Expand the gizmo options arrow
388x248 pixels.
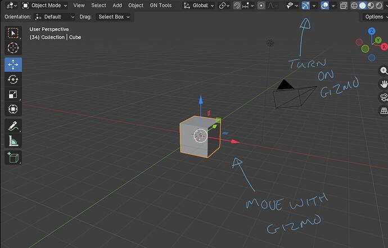[314, 6]
